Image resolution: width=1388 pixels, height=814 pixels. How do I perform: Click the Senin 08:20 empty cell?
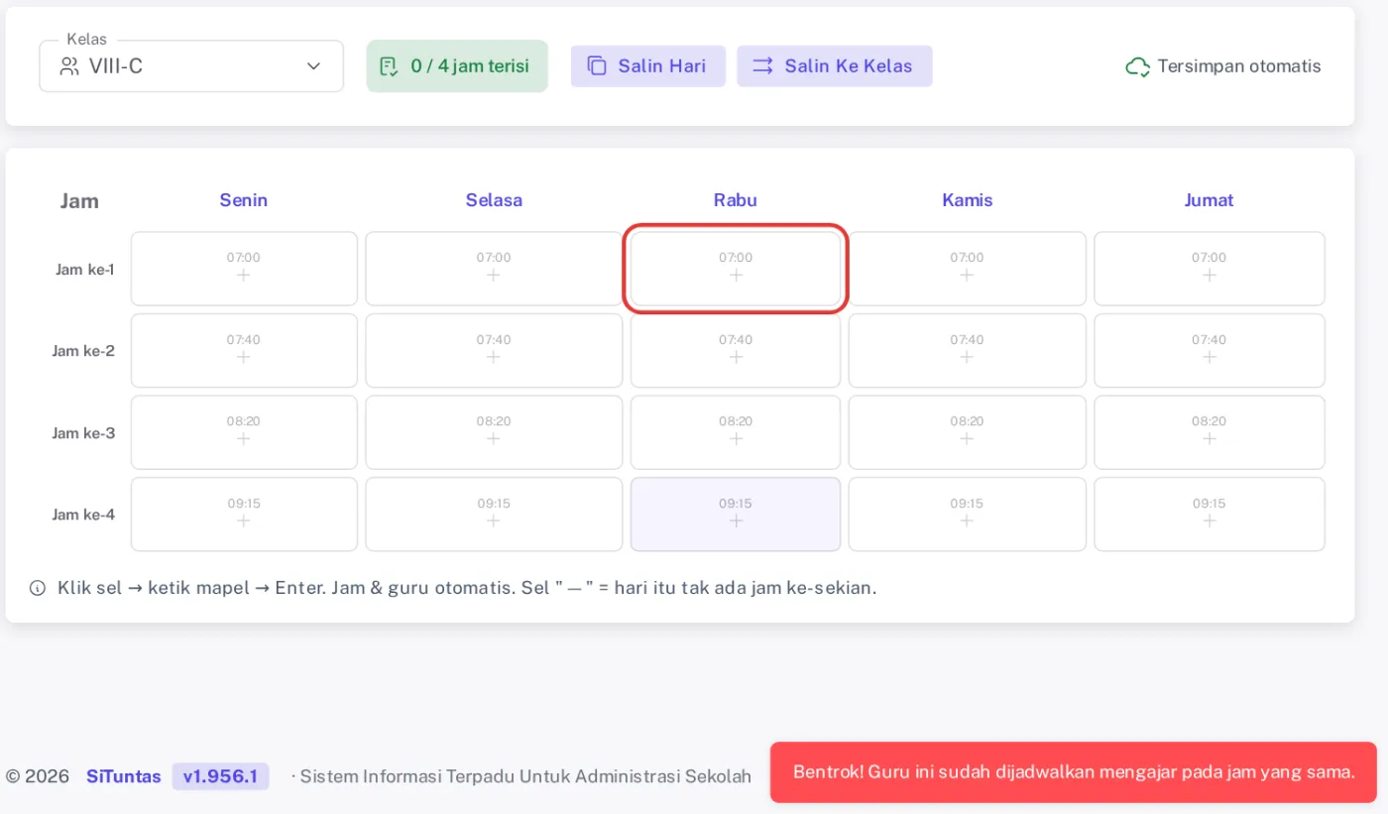(244, 432)
